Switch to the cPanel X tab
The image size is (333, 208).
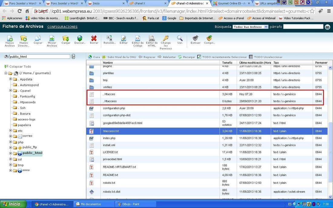click(148, 3)
